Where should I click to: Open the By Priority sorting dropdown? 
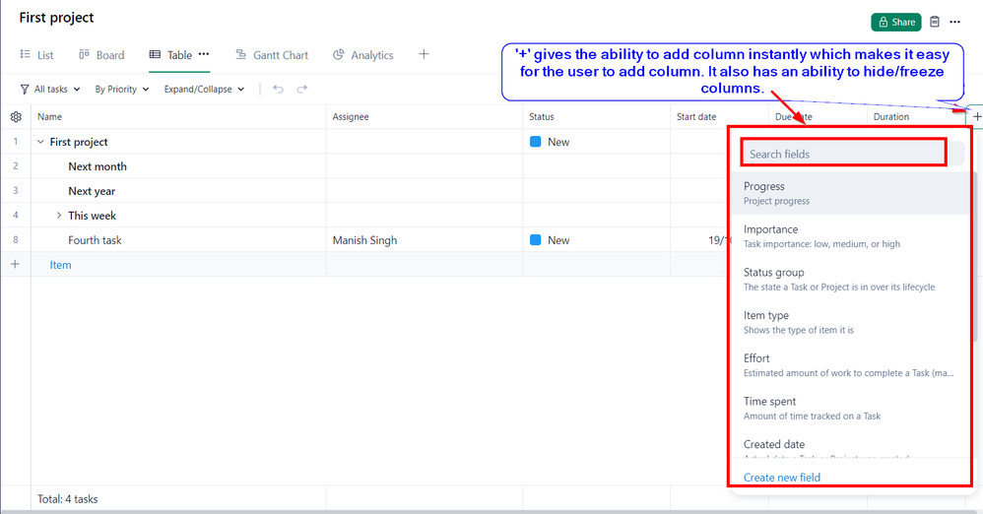(x=122, y=90)
